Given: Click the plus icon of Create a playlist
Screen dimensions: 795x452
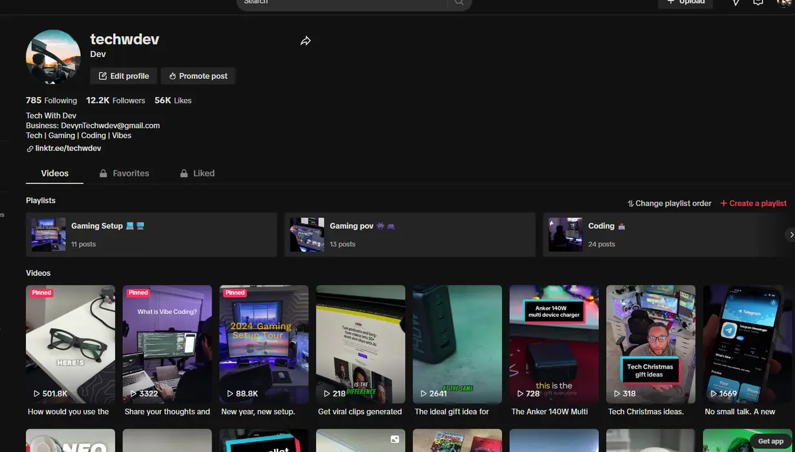Looking at the screenshot, I should [x=724, y=203].
